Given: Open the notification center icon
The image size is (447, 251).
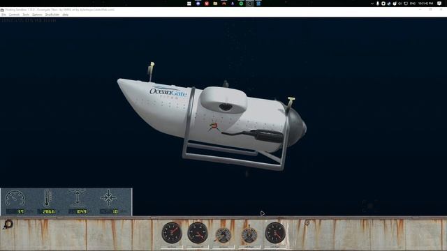Looking at the screenshot, I should [x=439, y=3].
